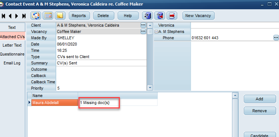This screenshot has width=279, height=137.
Task: Open the Reports button
Action: pos(79,16)
